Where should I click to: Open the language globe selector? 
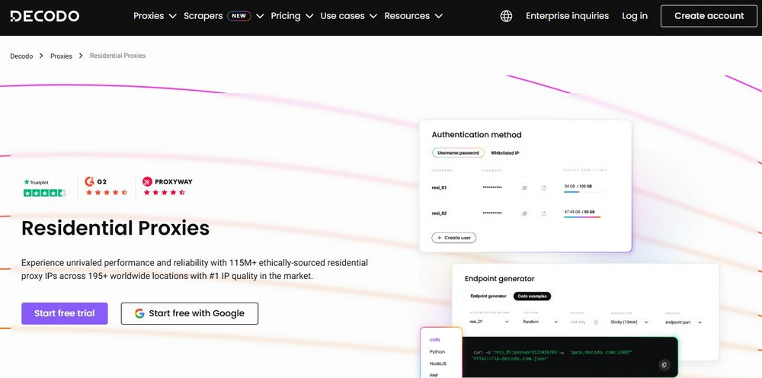506,16
